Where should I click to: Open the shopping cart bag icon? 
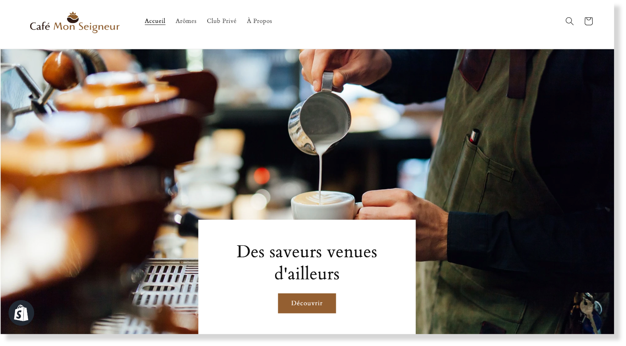click(588, 21)
